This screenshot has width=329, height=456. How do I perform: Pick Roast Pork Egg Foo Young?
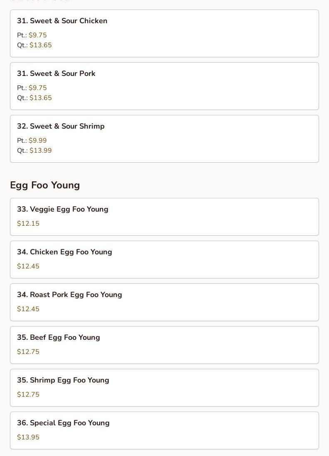pyautogui.click(x=164, y=302)
